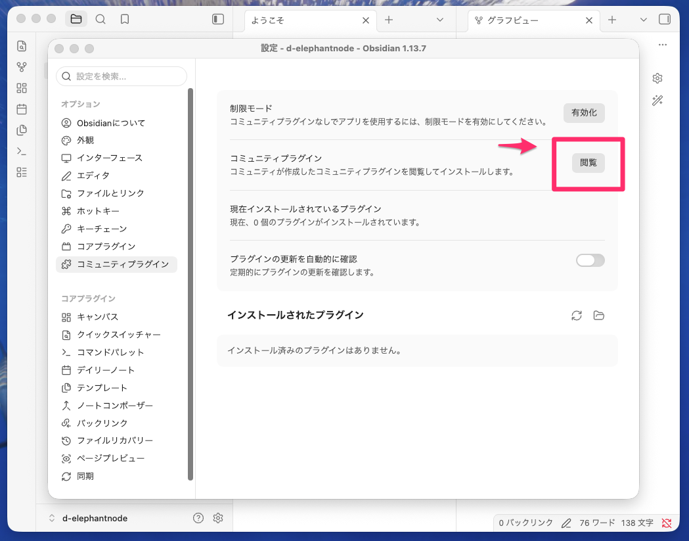This screenshot has height=541, width=689.
Task: Open graph view ribbon icon
Action: tap(22, 67)
